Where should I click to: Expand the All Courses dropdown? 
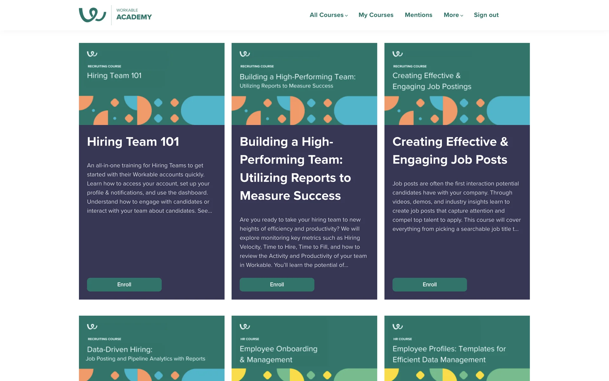pos(328,15)
